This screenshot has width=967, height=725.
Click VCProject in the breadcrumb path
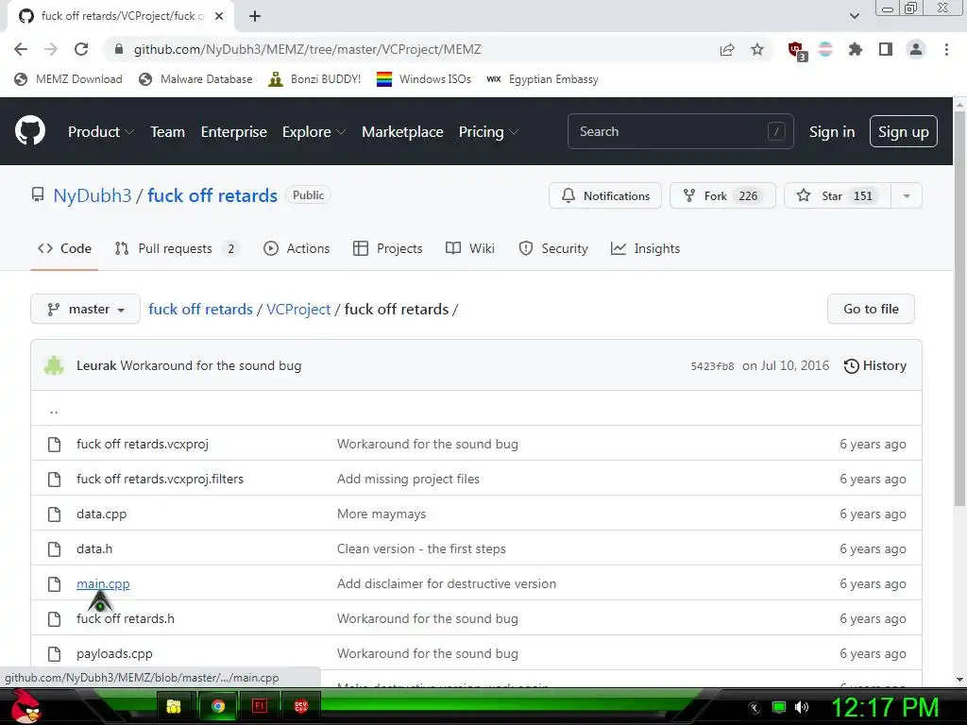coord(298,309)
